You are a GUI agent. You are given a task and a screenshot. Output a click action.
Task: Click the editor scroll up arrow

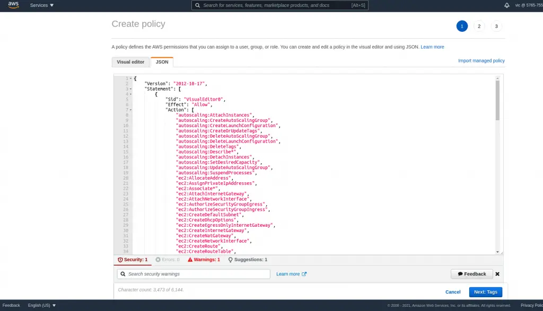(497, 78)
